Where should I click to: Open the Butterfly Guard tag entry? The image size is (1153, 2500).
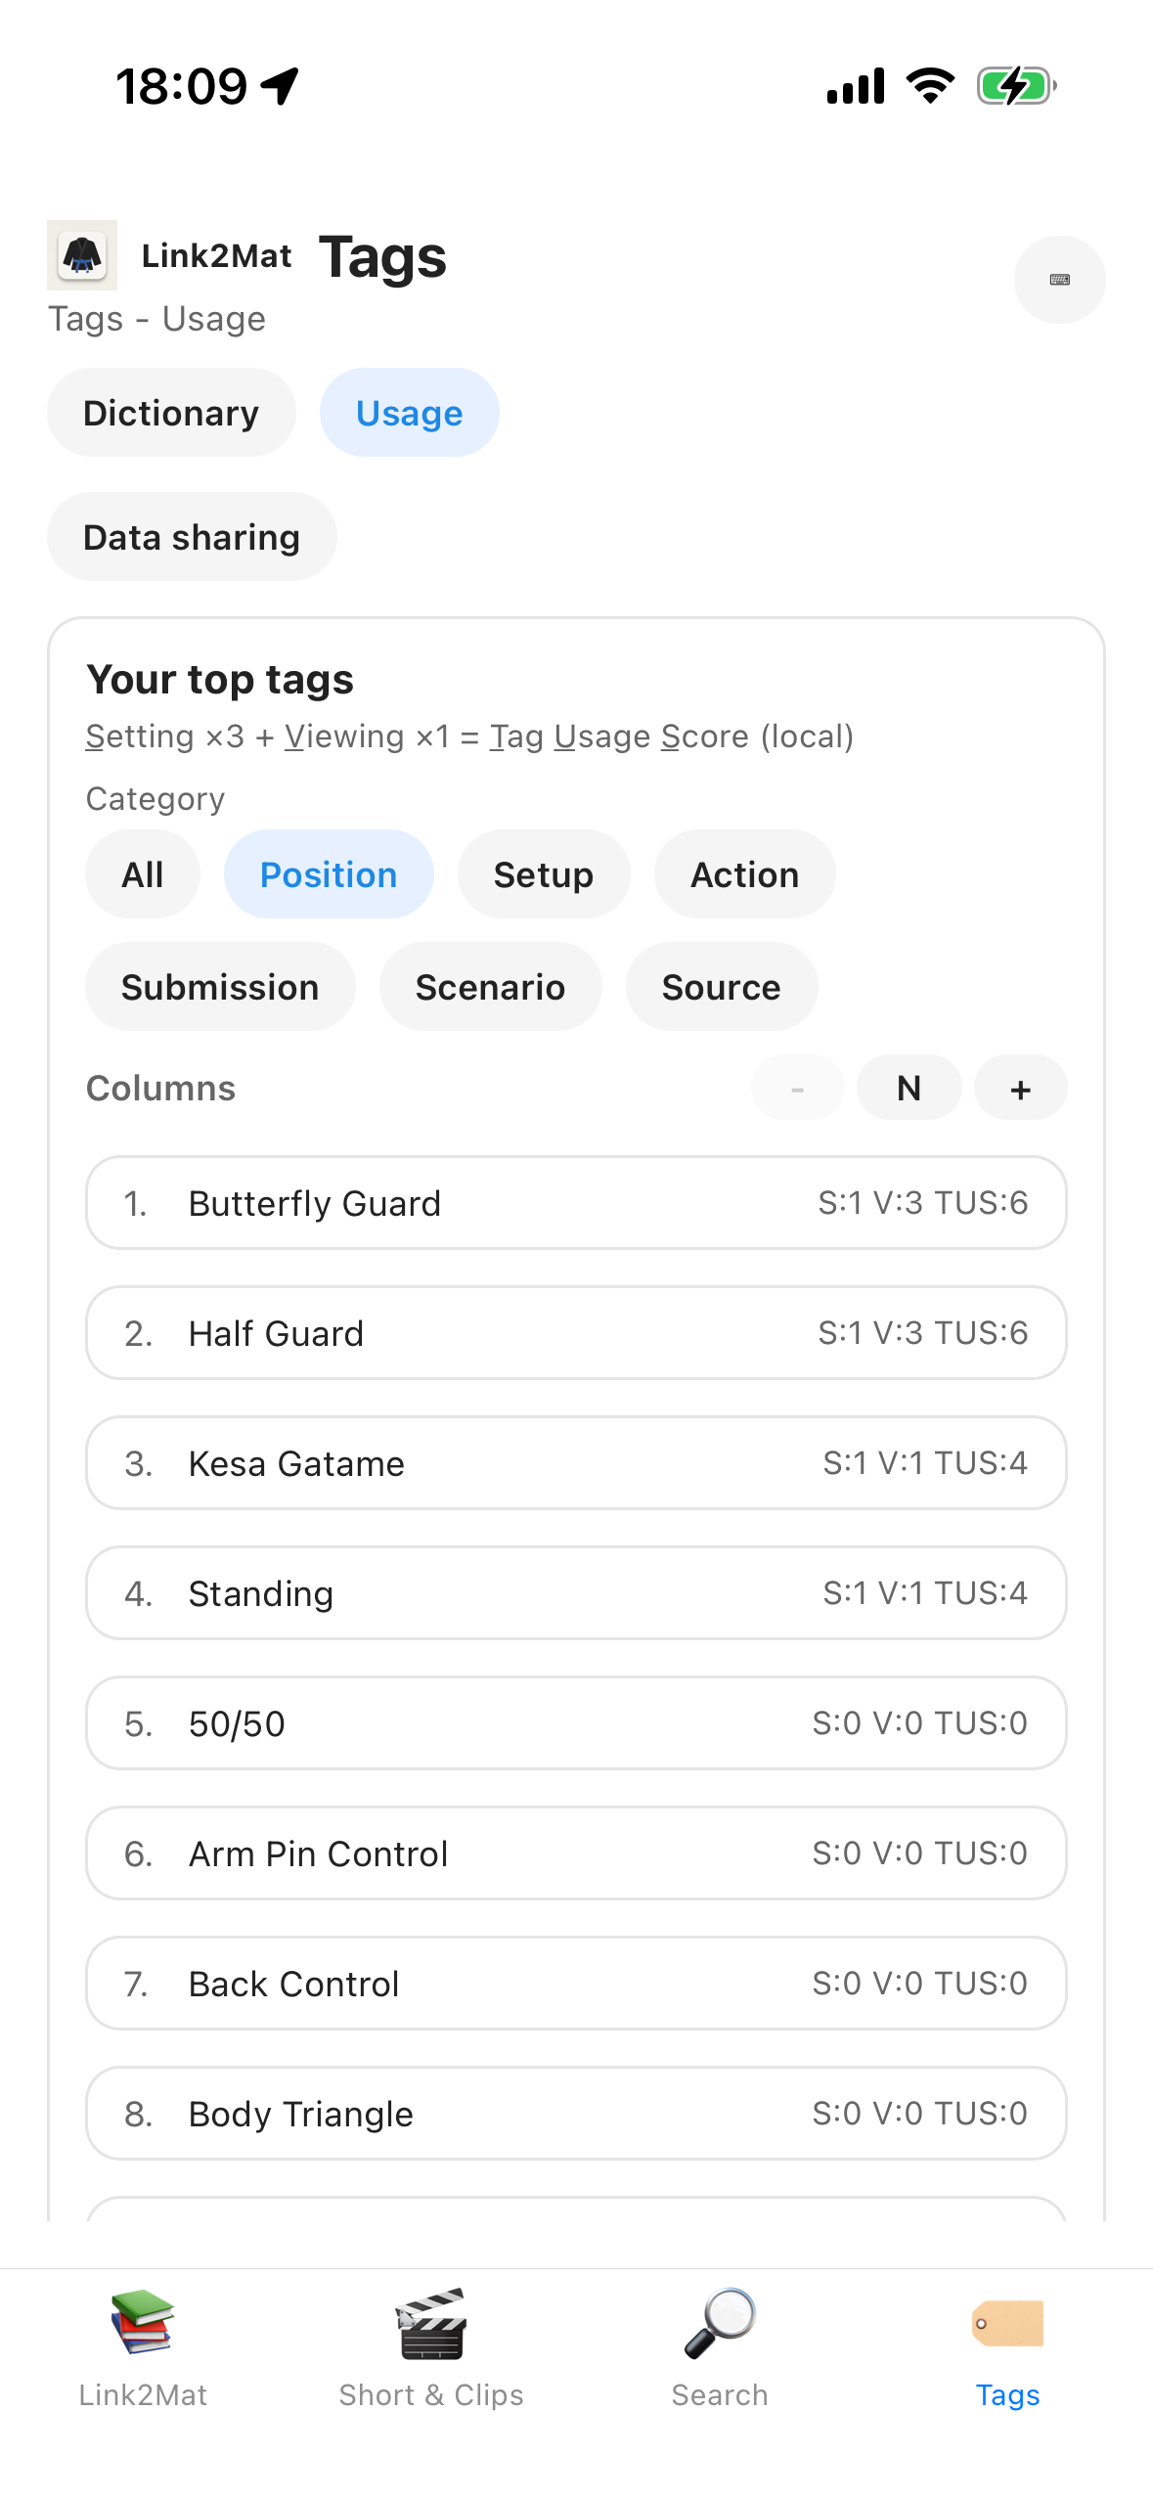(x=575, y=1202)
